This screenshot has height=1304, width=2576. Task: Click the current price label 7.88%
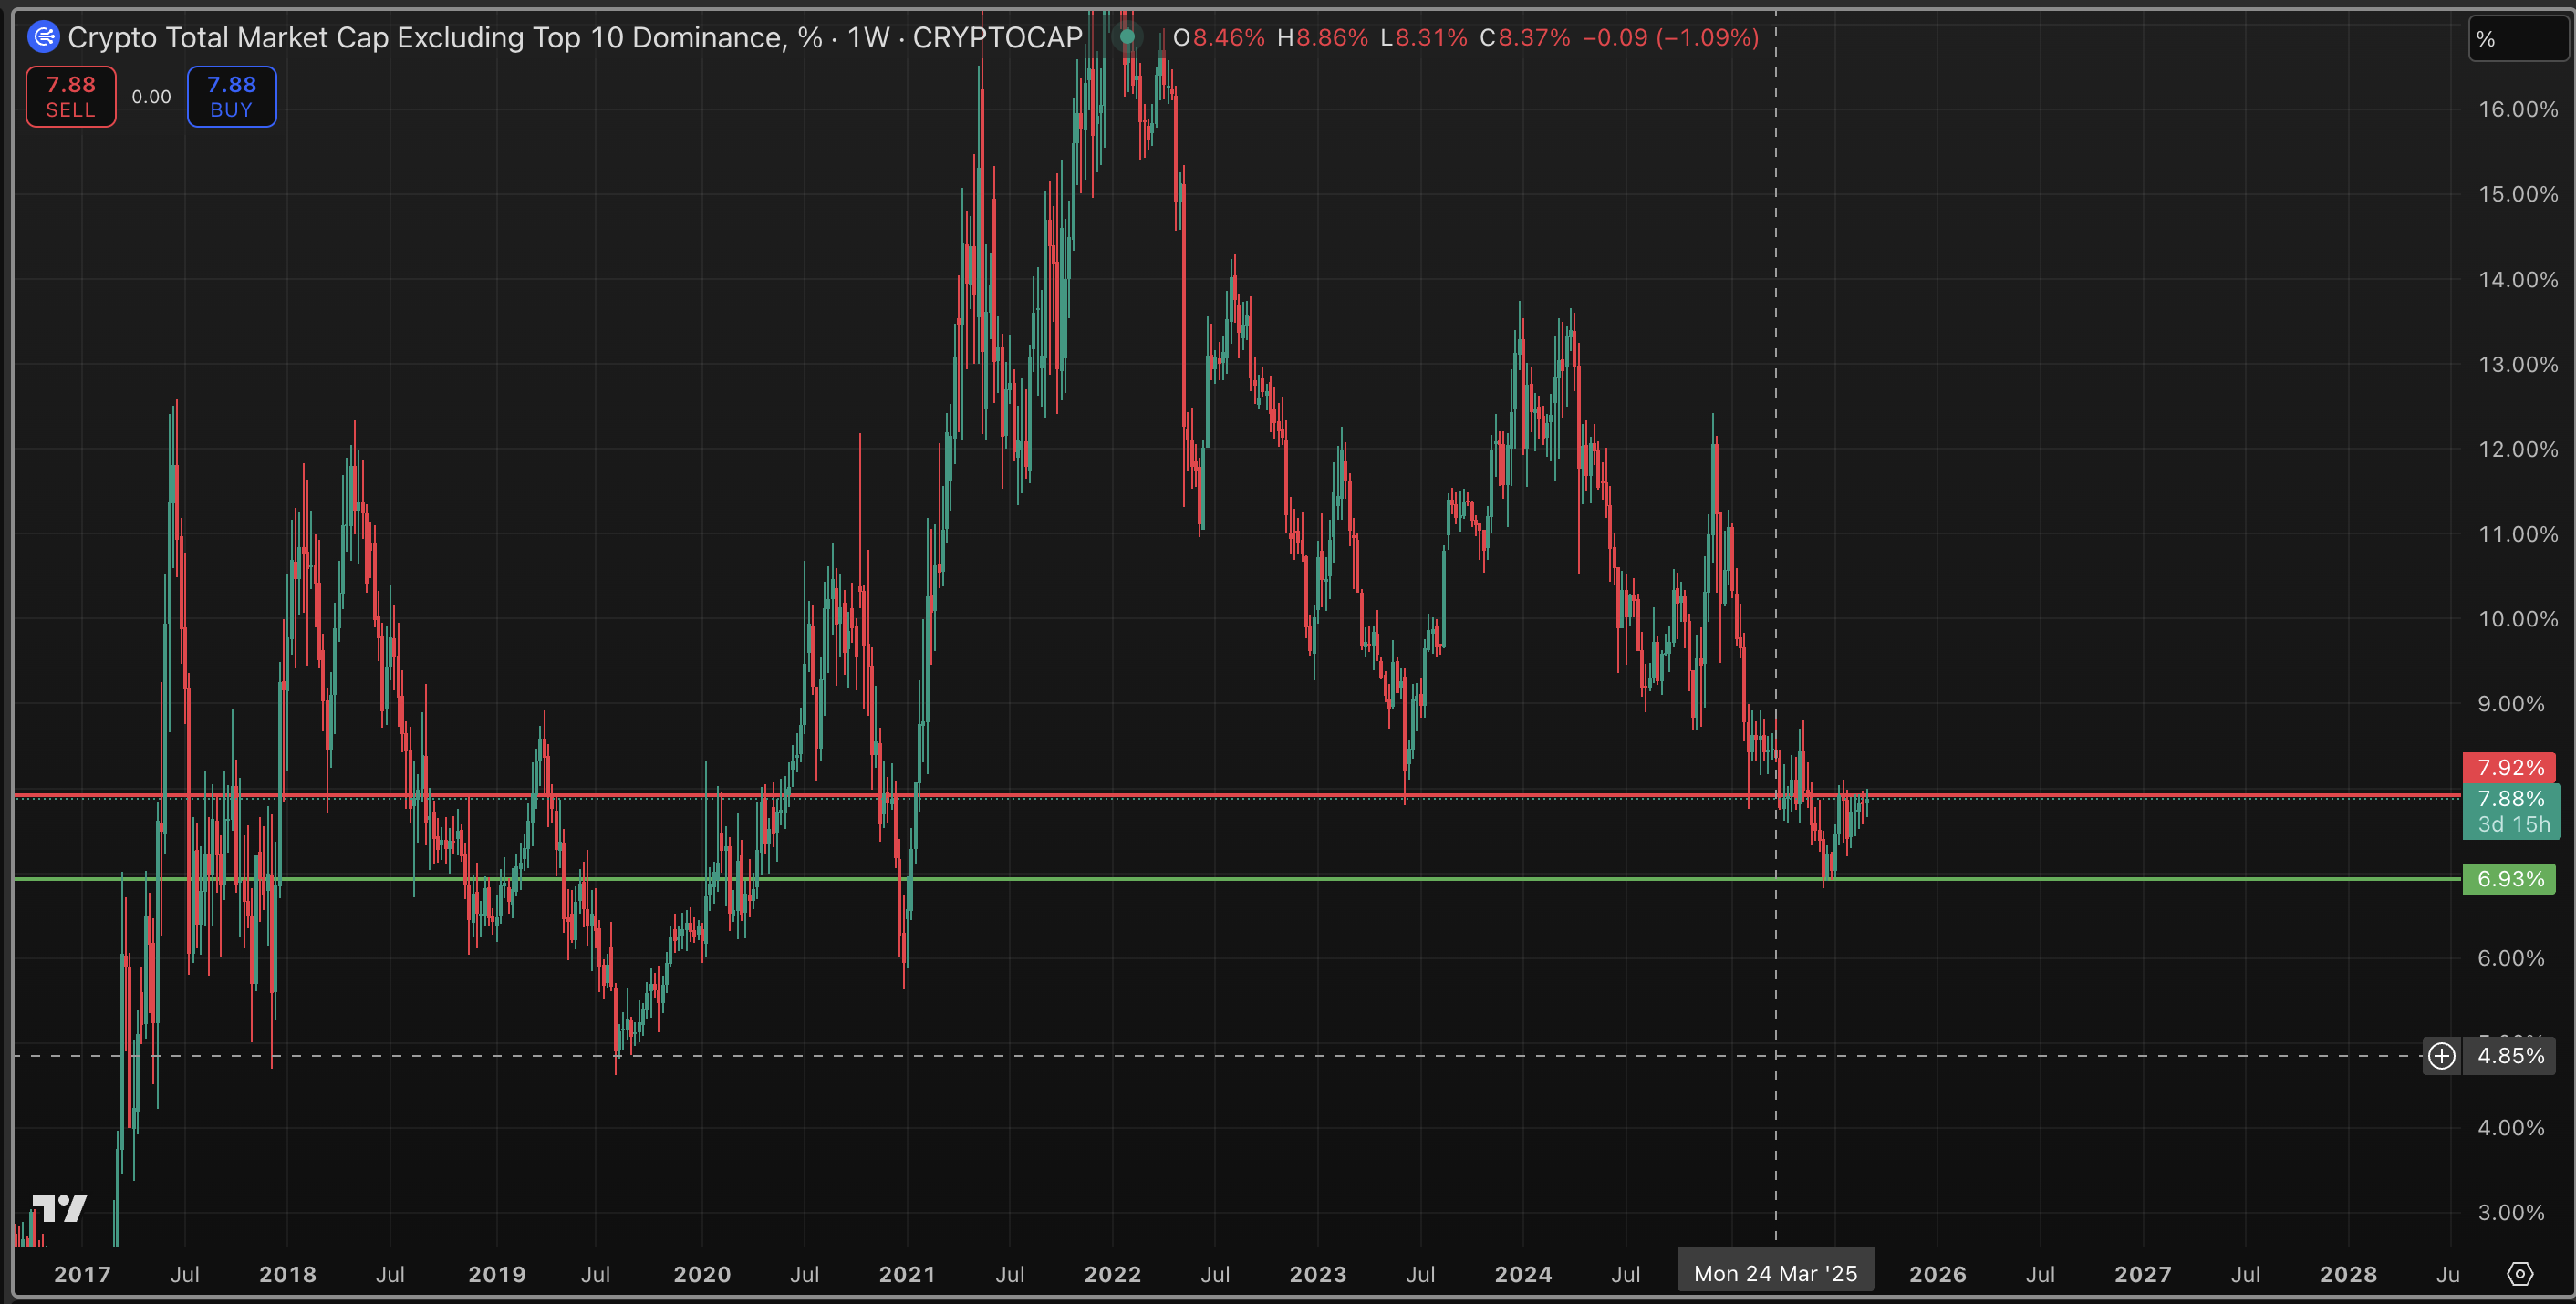point(2511,799)
